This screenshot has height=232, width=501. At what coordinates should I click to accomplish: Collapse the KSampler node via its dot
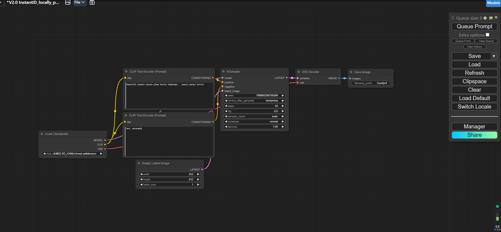[223, 72]
